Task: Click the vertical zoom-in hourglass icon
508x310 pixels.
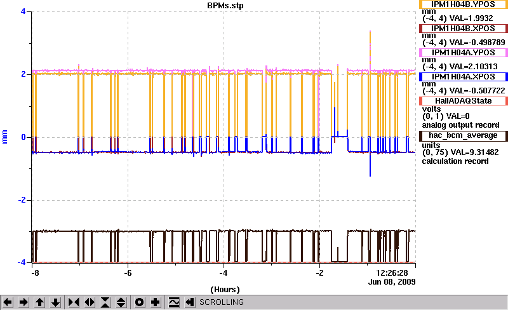Action: 105,302
